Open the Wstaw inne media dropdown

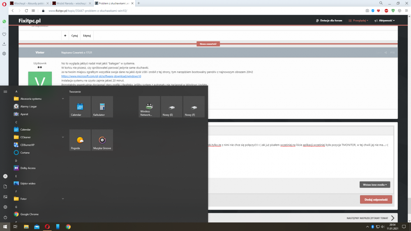374,185
